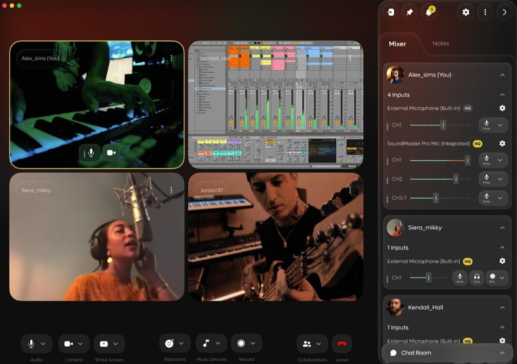The image size is (517, 364).
Task: Collapse the Alex_sims (You) mixer section
Action: [502, 75]
